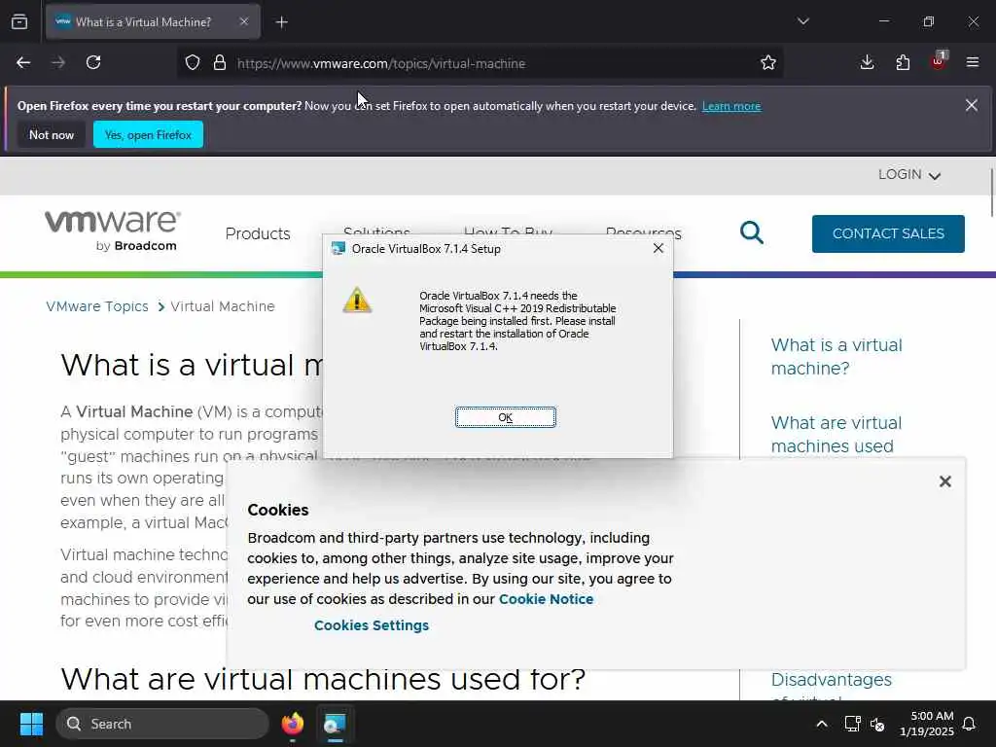Open Firefox application hamburger menu
This screenshot has height=747, width=996.
coord(973,62)
